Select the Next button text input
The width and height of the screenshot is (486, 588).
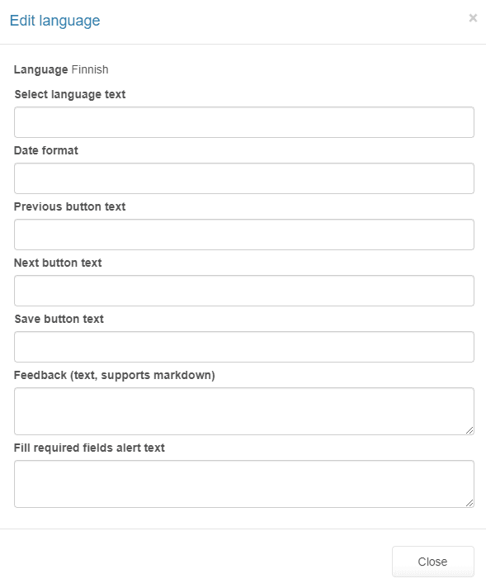[244, 291]
